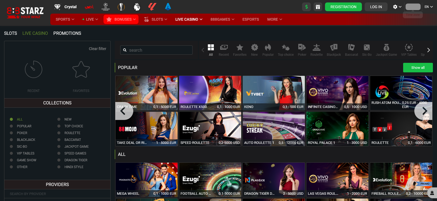Viewport: 437px width, 201px height.
Task: Switch to the PROMOTIONS tab
Action: (67, 33)
